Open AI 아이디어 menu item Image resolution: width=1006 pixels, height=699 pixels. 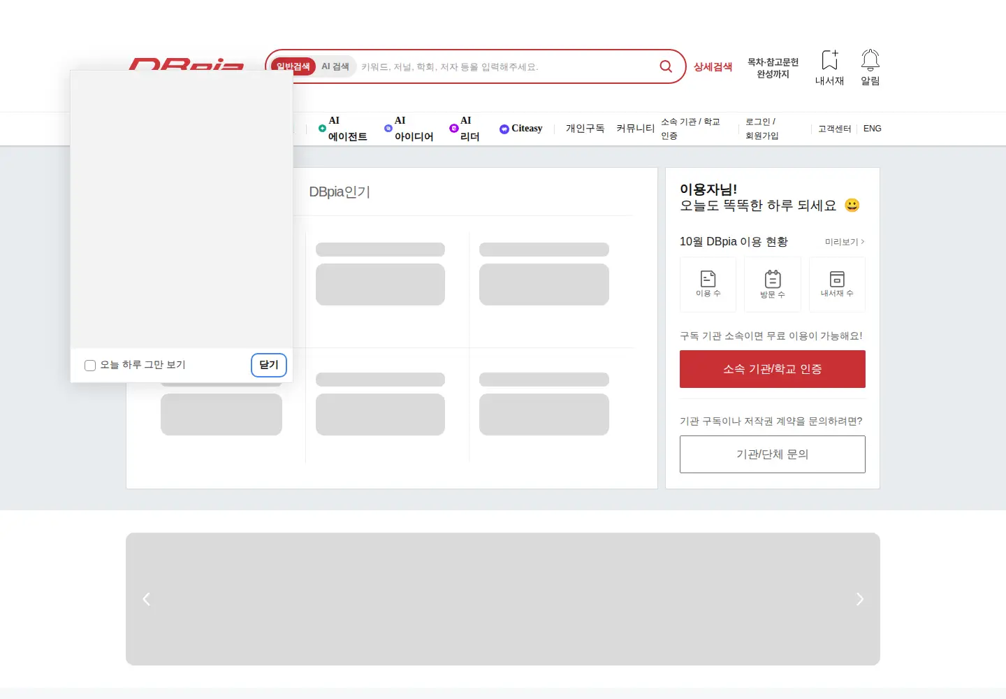coord(409,129)
